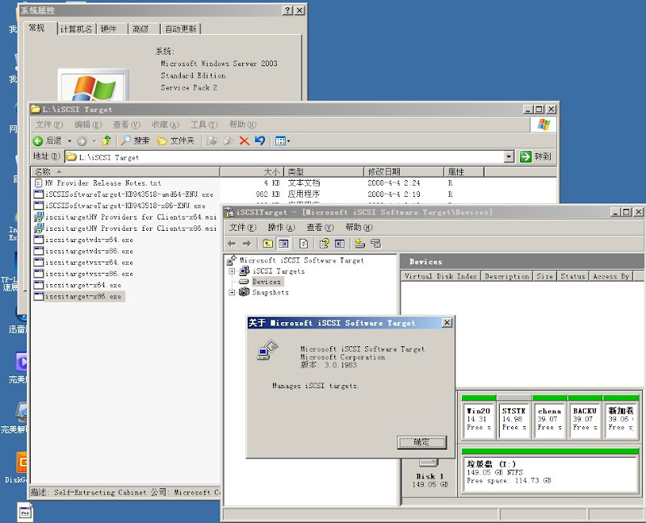Sort by 名称 column header
646x523 pixels.
click(x=125, y=171)
